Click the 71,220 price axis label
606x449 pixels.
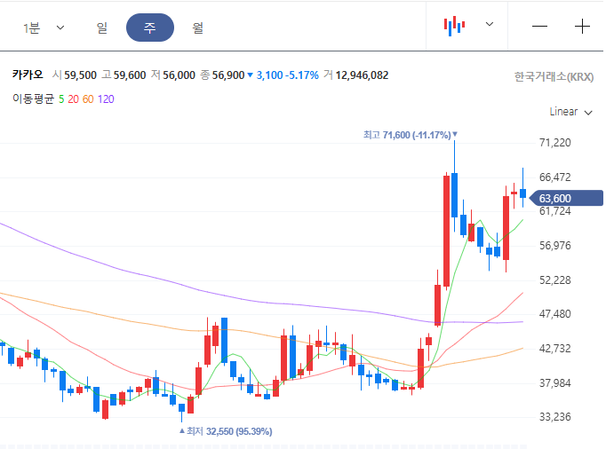[x=555, y=143]
